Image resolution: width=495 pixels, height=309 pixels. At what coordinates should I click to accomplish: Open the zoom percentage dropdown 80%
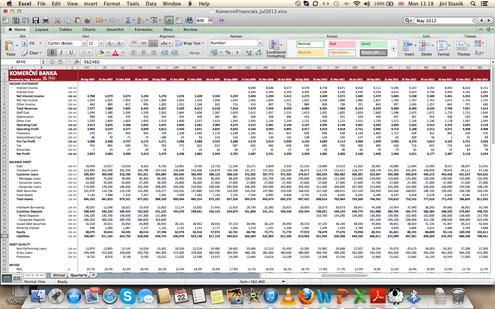pos(210,20)
